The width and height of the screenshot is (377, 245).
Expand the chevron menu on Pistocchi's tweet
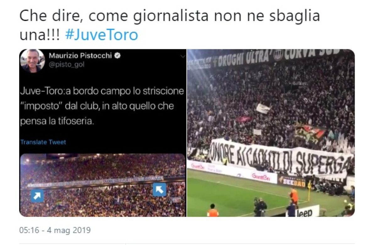point(182,56)
